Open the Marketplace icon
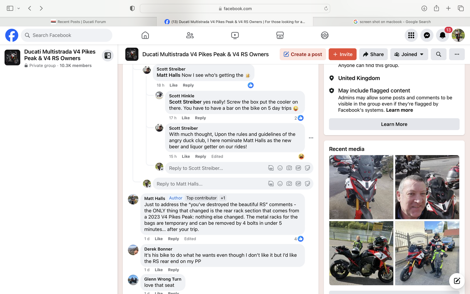This screenshot has height=294, width=470. tap(280, 35)
